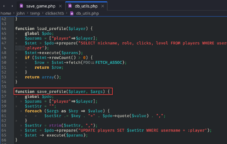Open 'home' breadcrumb segment
The width and height of the screenshot is (227, 144).
click(6, 13)
